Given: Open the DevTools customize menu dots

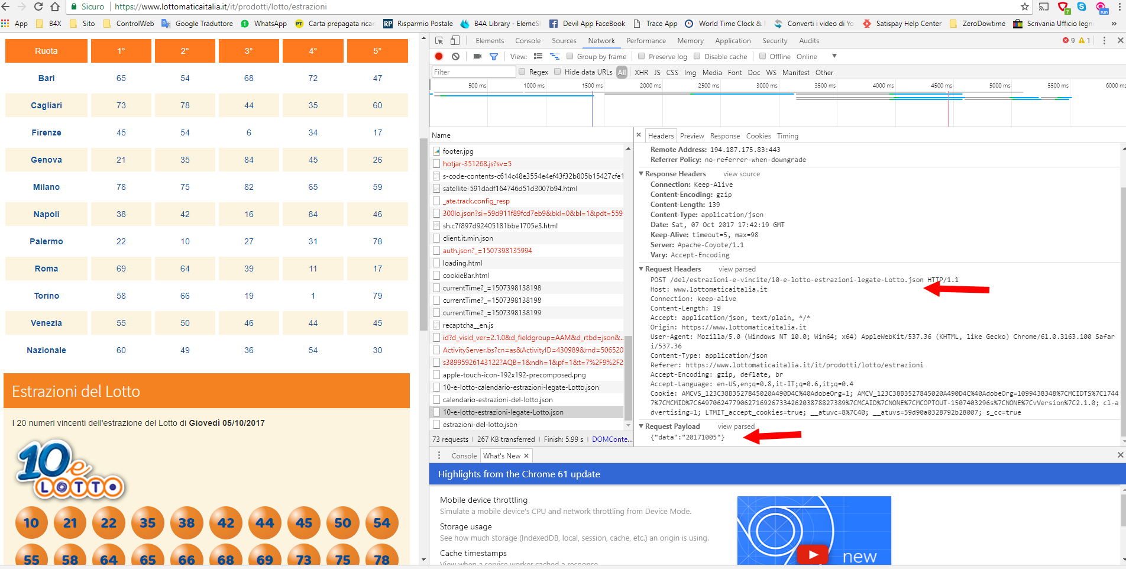Looking at the screenshot, I should click(1104, 41).
